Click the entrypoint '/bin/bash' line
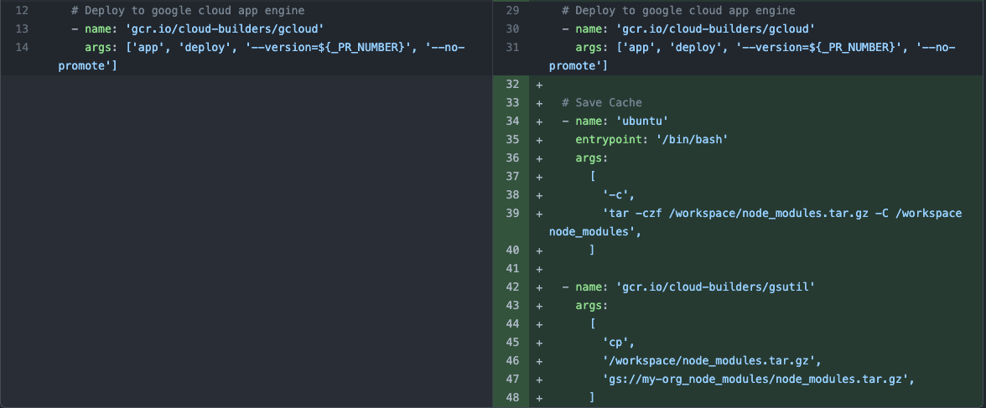Image resolution: width=986 pixels, height=408 pixels. point(651,140)
